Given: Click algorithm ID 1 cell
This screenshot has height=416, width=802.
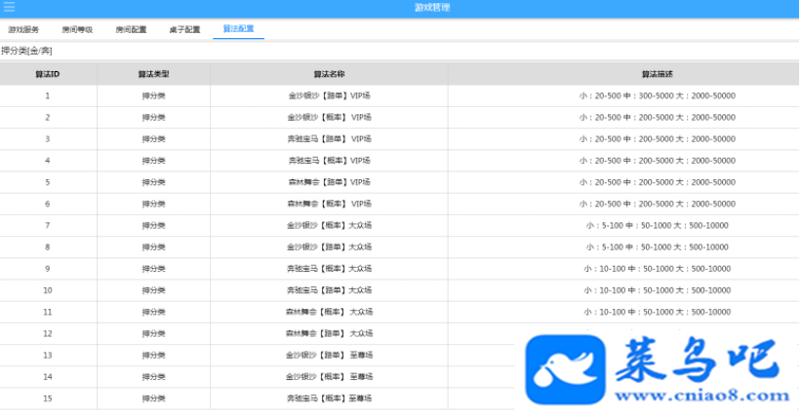Looking at the screenshot, I should click(48, 95).
